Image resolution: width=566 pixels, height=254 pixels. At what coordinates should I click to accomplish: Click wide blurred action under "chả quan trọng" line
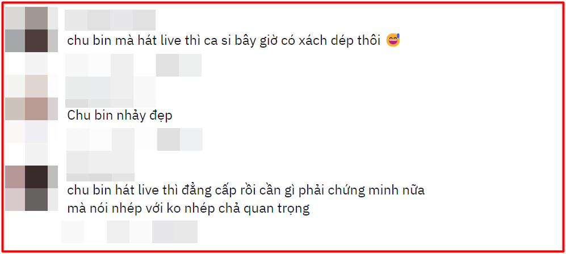pyautogui.click(x=152, y=232)
